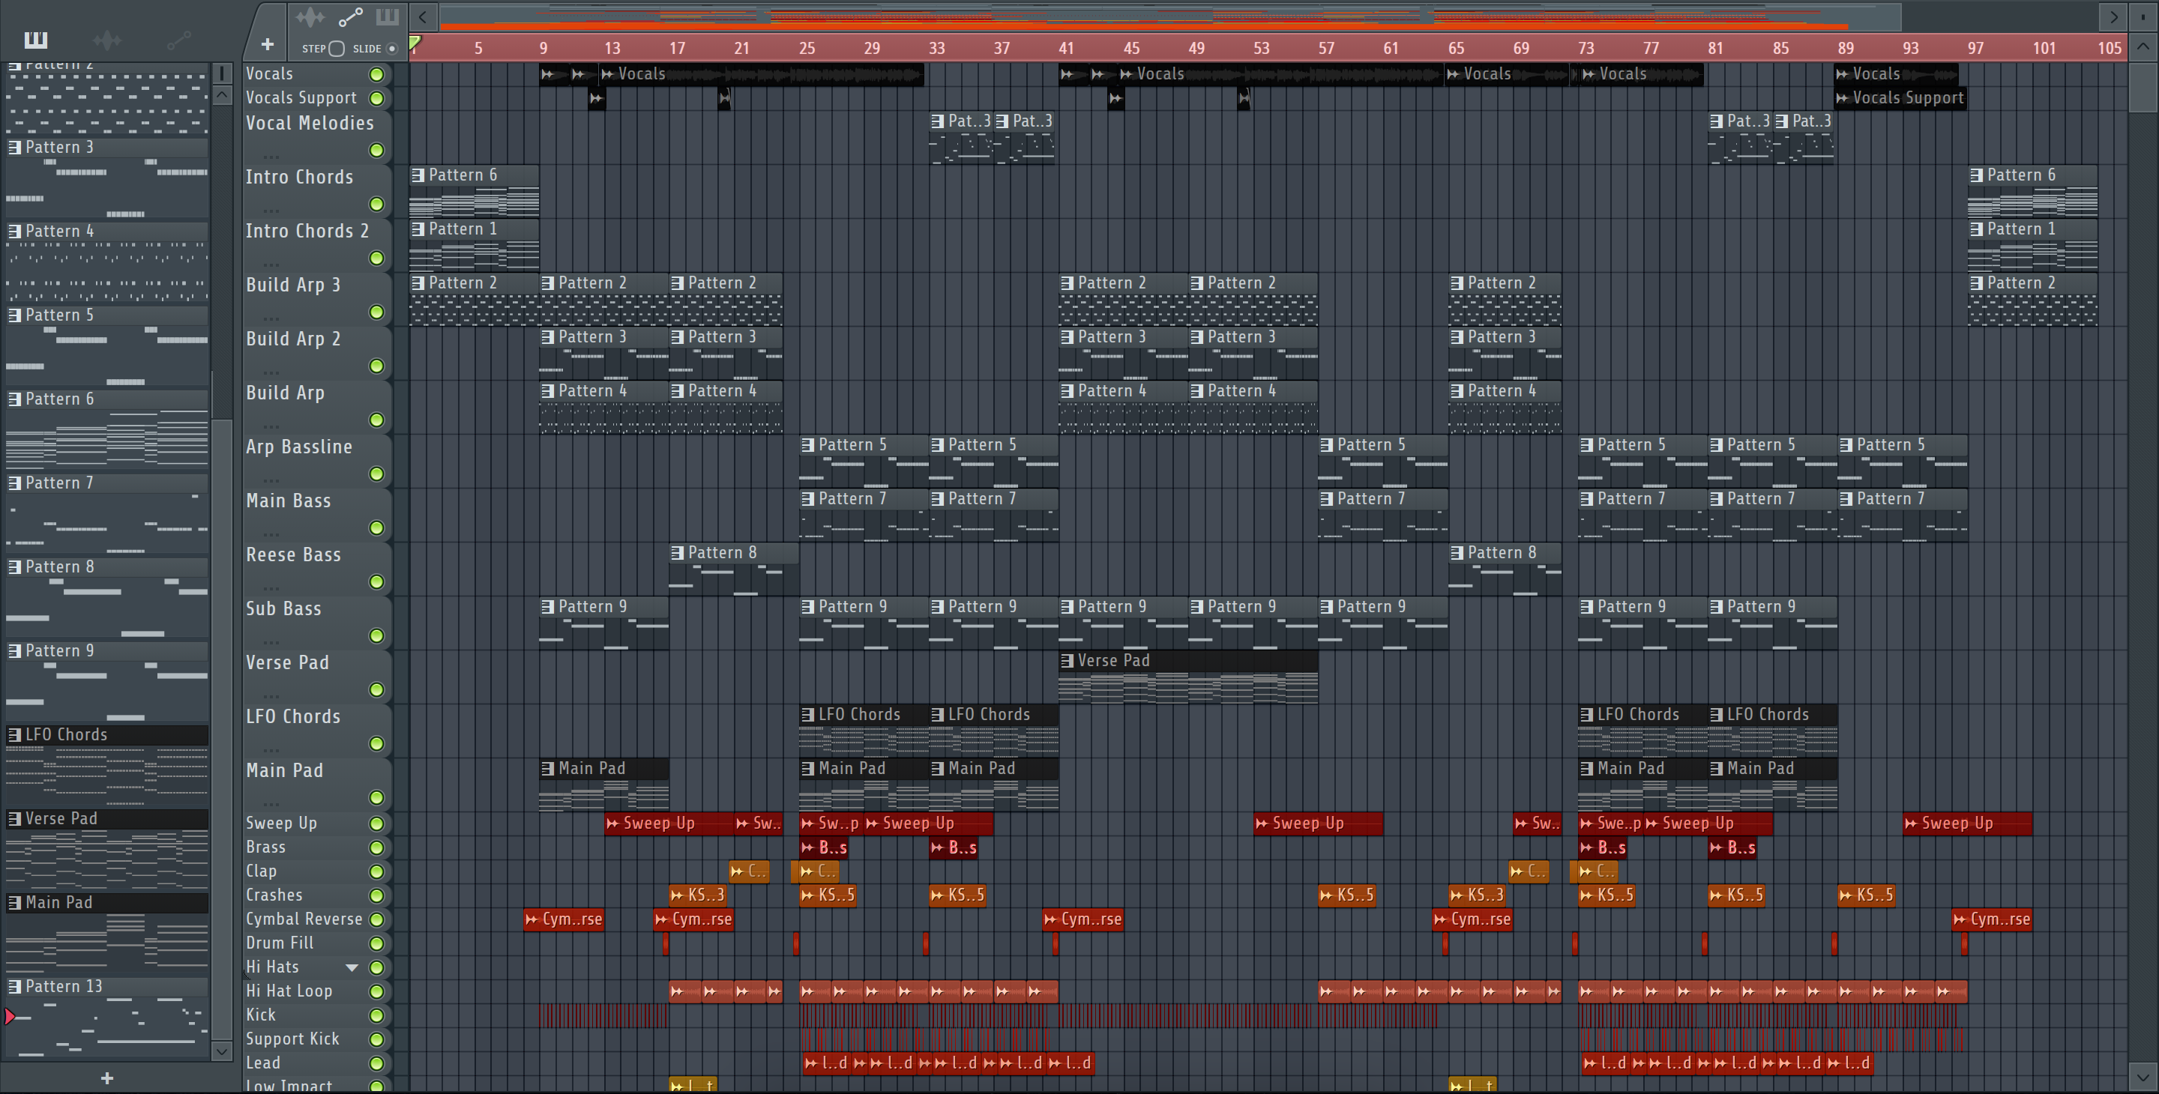Mute the Reese Bass track
The image size is (2159, 1094).
(377, 582)
